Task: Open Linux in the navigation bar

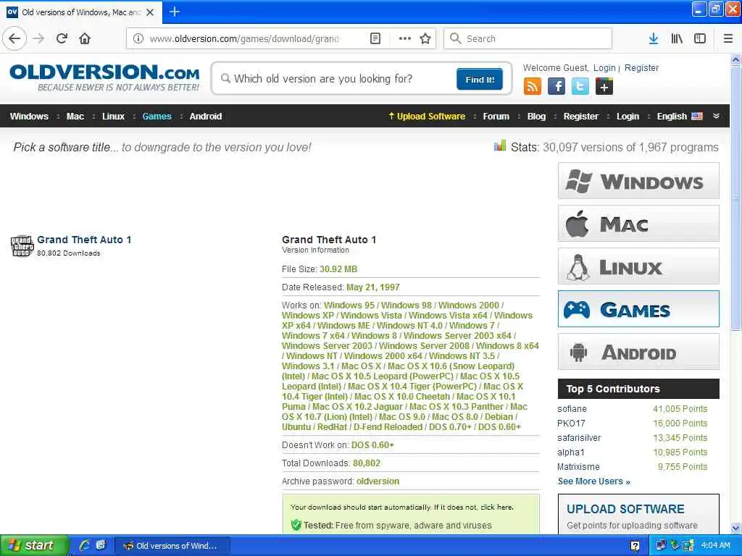Action: point(113,117)
